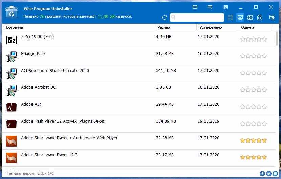
Task: Sort by Программа column header
Action: 14,27
